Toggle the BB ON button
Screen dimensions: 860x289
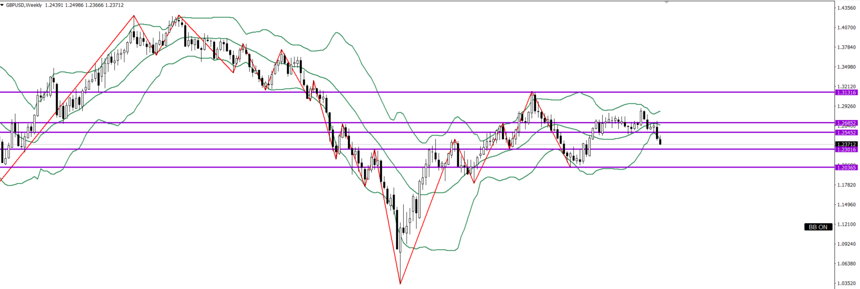coord(818,227)
